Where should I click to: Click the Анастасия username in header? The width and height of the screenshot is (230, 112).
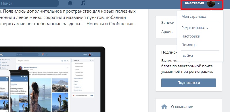click(194, 3)
